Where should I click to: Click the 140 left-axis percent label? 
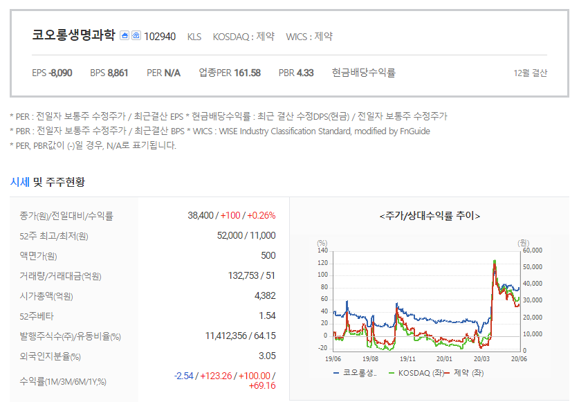[x=322, y=250]
